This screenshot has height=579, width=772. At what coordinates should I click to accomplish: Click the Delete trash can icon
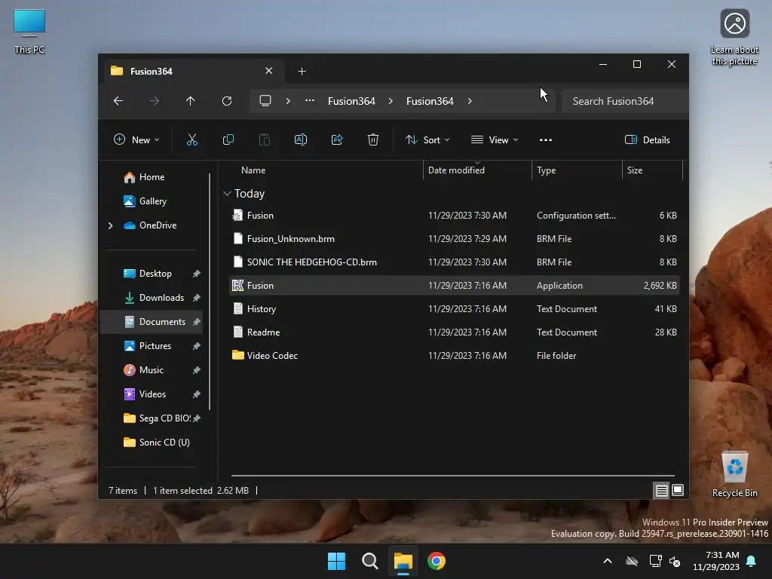coord(373,139)
